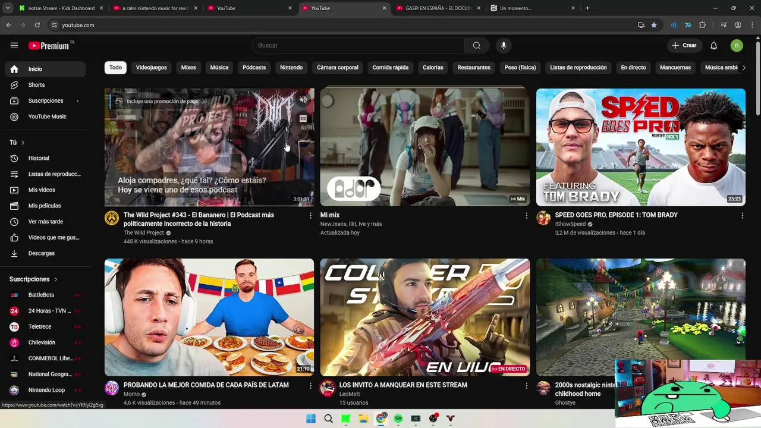Open IShowSpeed channel avatar
Image resolution: width=761 pixels, height=428 pixels.
pyautogui.click(x=543, y=218)
